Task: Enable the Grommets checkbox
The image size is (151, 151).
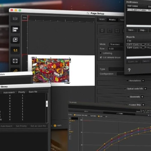Action: (x=128, y=97)
